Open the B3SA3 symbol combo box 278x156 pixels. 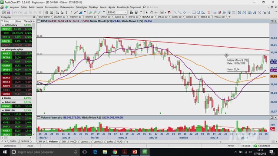click(x=117, y=13)
